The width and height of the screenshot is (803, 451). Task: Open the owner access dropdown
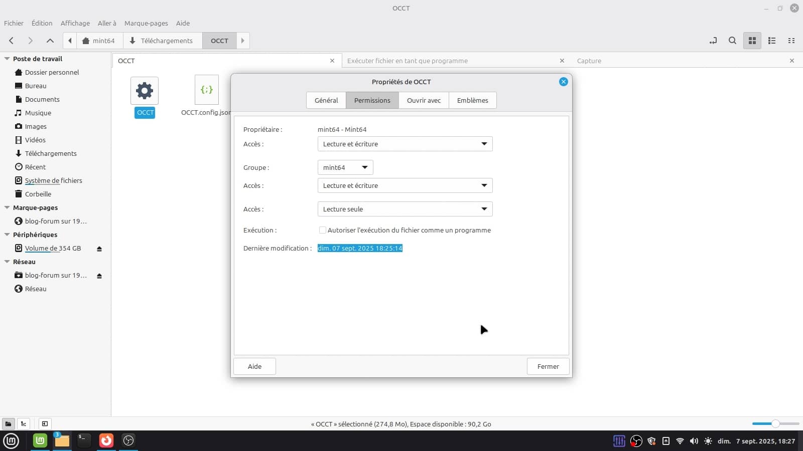coord(405,144)
